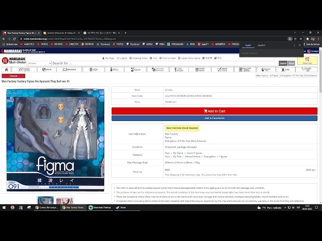Select the first product thumbnail
Image resolution: width=322 pixels, height=241 pixels.
pos(45,200)
